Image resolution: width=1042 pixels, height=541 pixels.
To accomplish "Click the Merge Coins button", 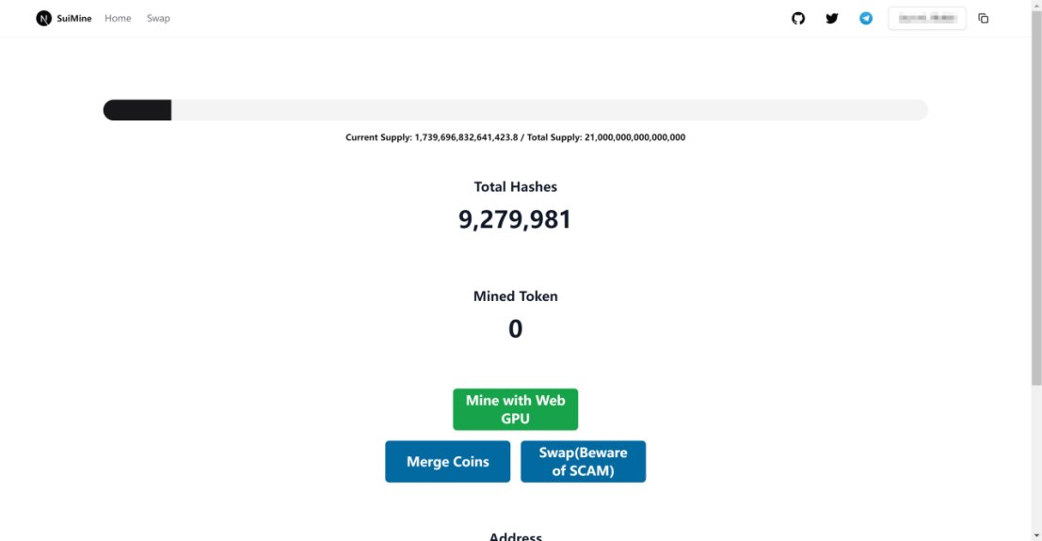I will 448,461.
